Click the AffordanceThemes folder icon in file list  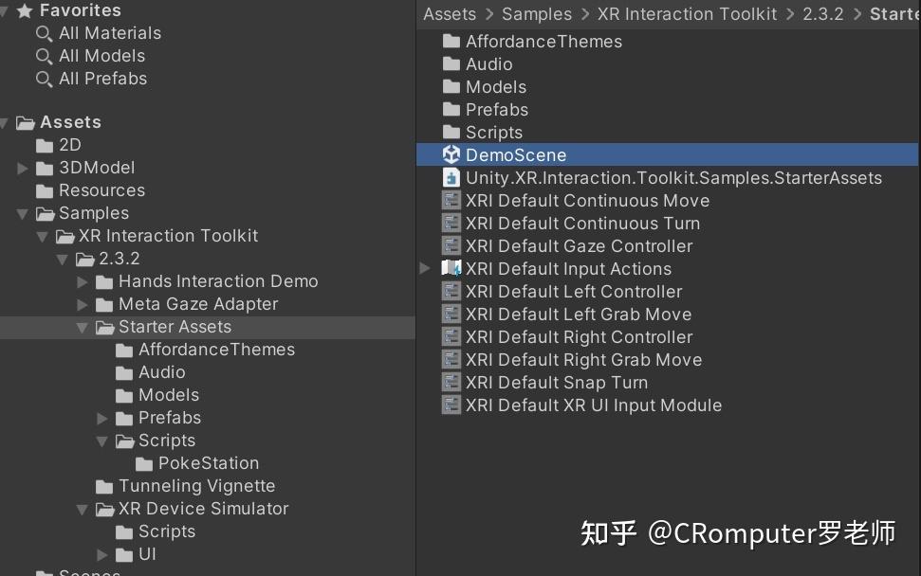[x=451, y=41]
